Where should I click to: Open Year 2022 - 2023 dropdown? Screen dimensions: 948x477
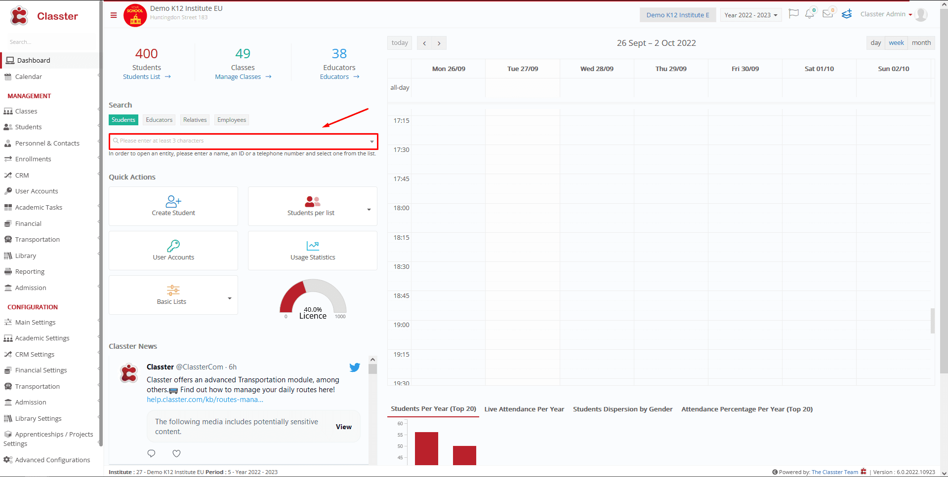pyautogui.click(x=750, y=15)
